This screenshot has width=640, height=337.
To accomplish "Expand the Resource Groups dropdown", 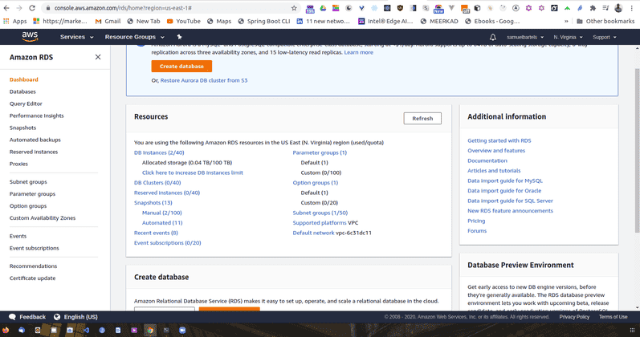I will click(x=134, y=37).
